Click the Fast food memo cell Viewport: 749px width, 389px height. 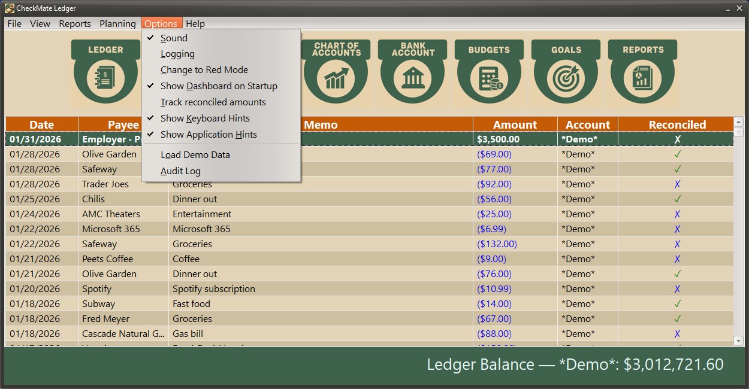[321, 304]
